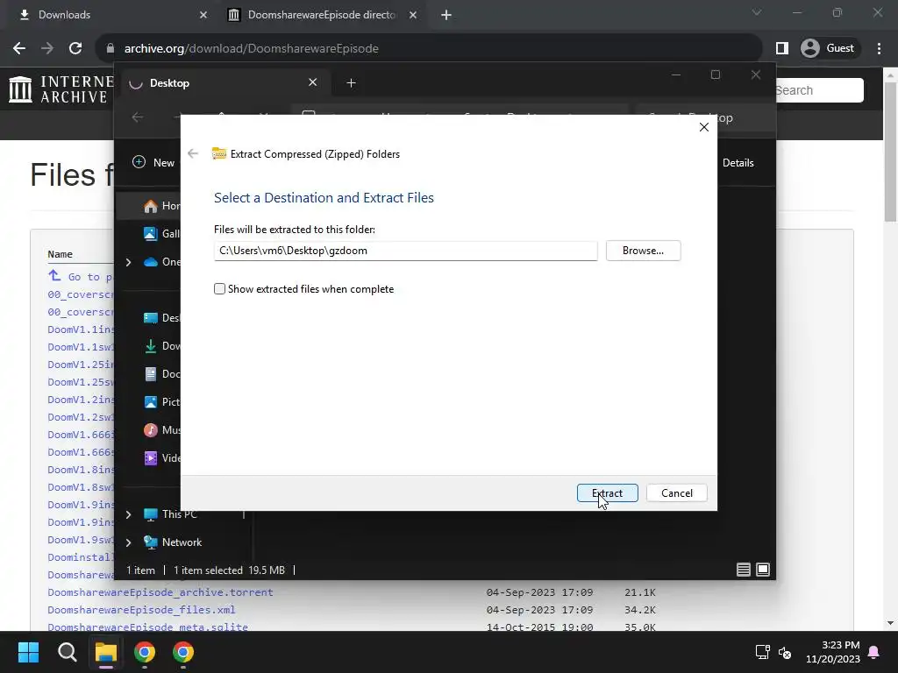Open New menu in File Explorer
Image resolution: width=898 pixels, height=673 pixels.
pos(153,162)
